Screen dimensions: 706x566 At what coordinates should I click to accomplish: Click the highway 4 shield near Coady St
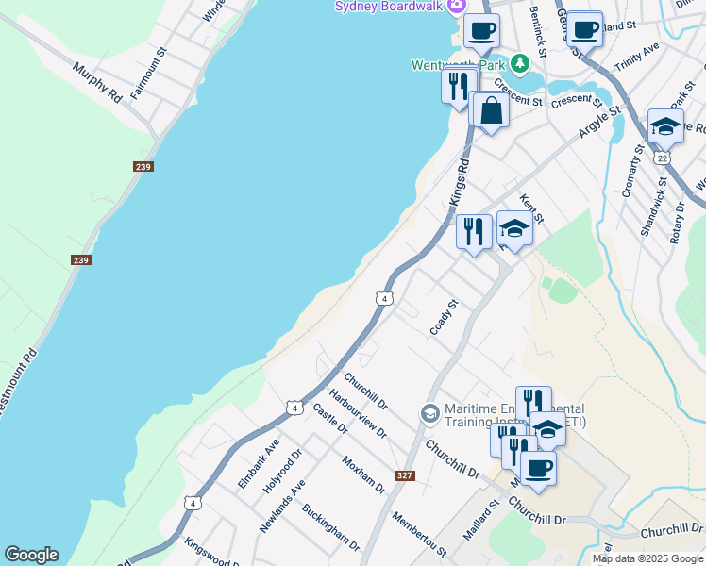[384, 298]
